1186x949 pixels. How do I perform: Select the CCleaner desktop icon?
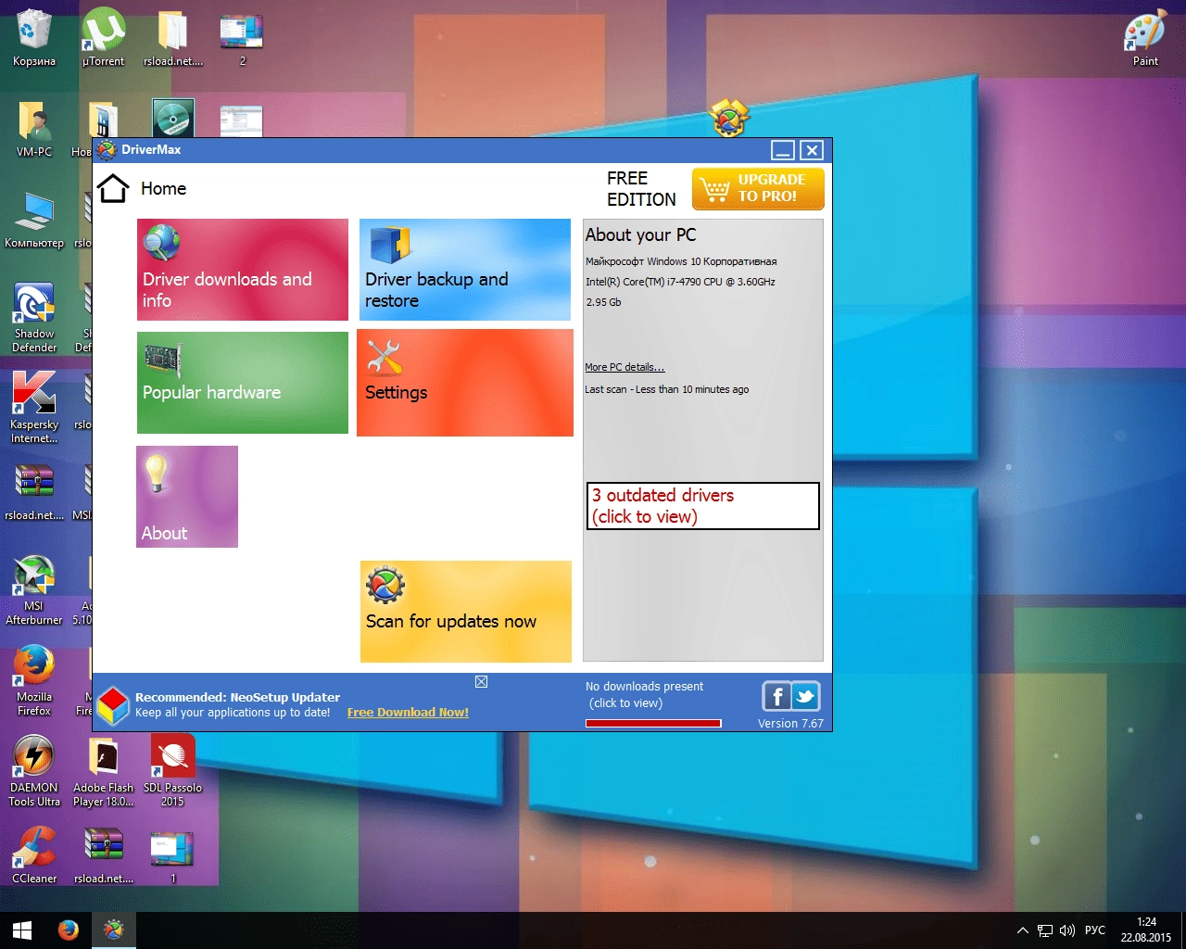click(34, 855)
